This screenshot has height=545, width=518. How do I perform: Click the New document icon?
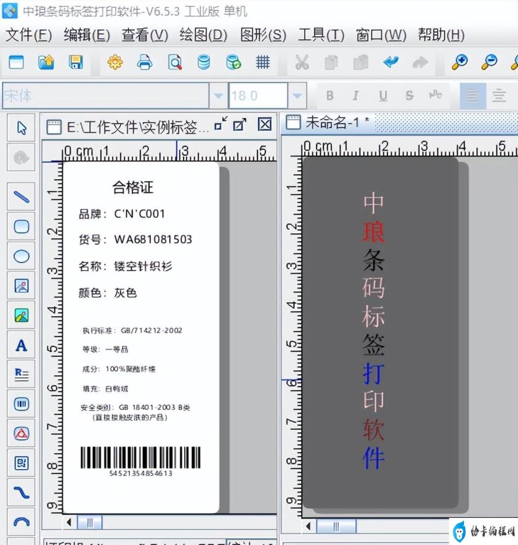16,62
